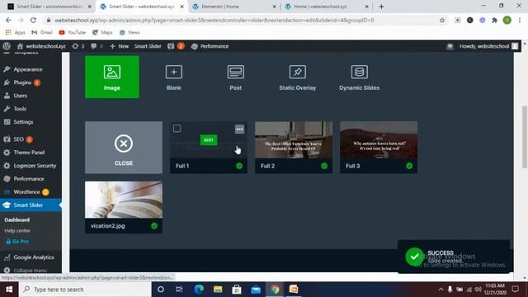Toggle published status of vication2.jpg
The image size is (528, 297).
click(x=154, y=226)
